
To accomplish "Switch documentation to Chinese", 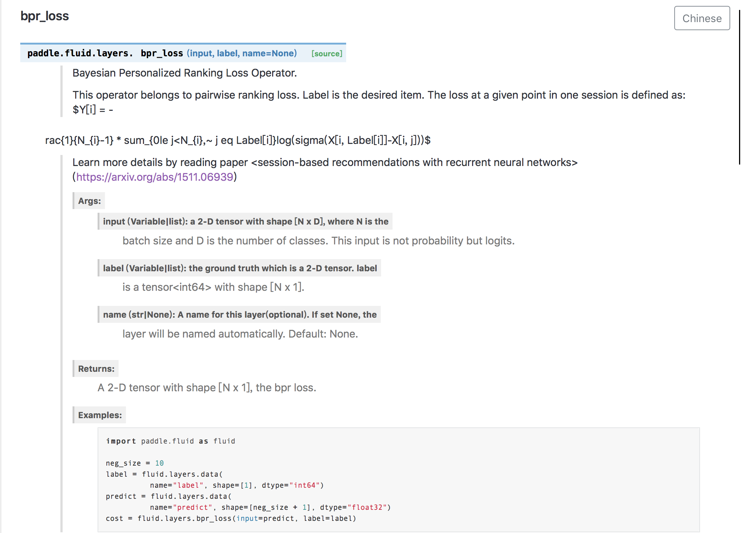I will coord(701,18).
